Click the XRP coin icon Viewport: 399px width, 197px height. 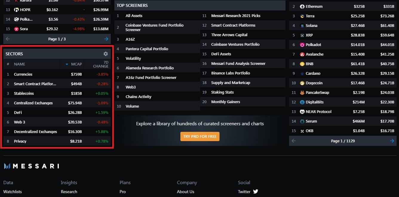pyautogui.click(x=302, y=35)
